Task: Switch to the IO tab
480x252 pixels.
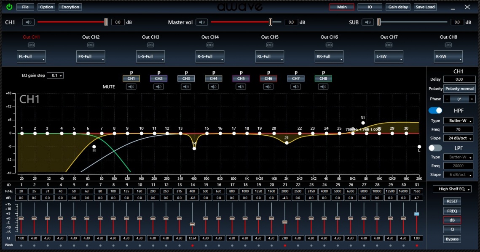Action: click(x=370, y=7)
